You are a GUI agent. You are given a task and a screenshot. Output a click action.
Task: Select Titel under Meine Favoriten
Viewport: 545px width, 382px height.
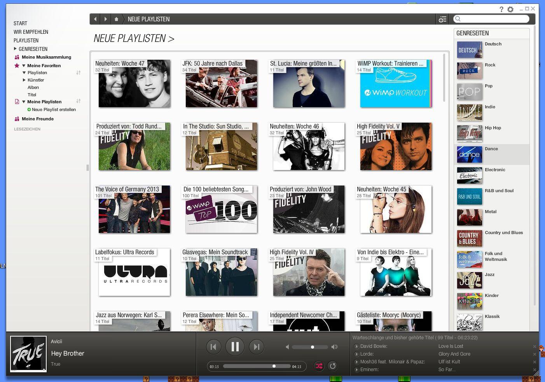click(x=32, y=95)
